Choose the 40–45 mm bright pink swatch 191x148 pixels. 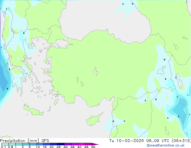pos(82,144)
